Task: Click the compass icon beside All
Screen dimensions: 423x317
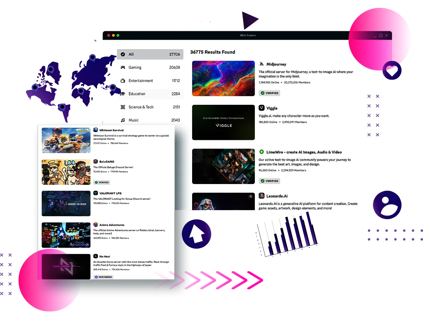Action: pos(123,54)
